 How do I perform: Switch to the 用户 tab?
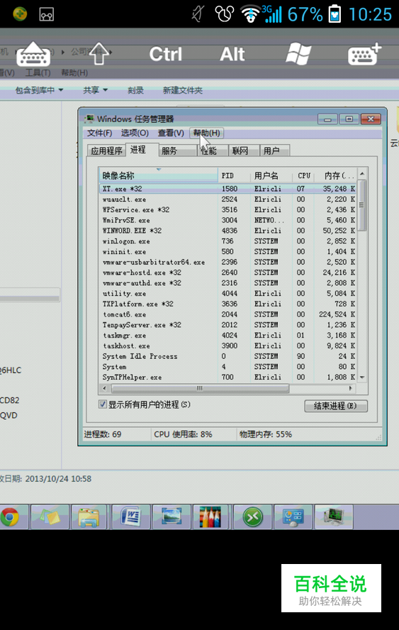(x=275, y=150)
